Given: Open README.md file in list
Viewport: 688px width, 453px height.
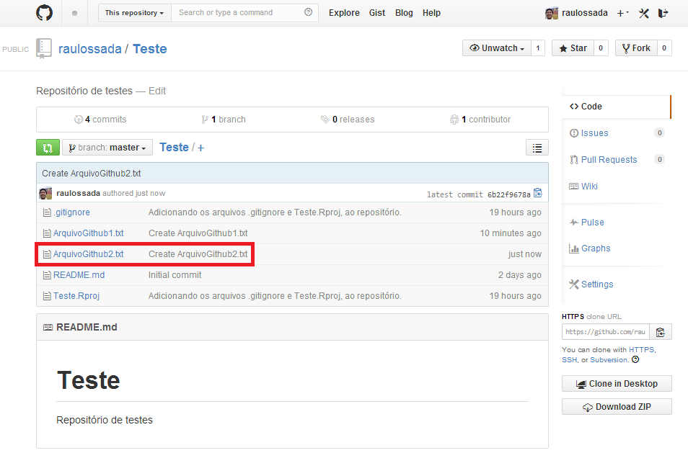Looking at the screenshot, I should tap(79, 275).
